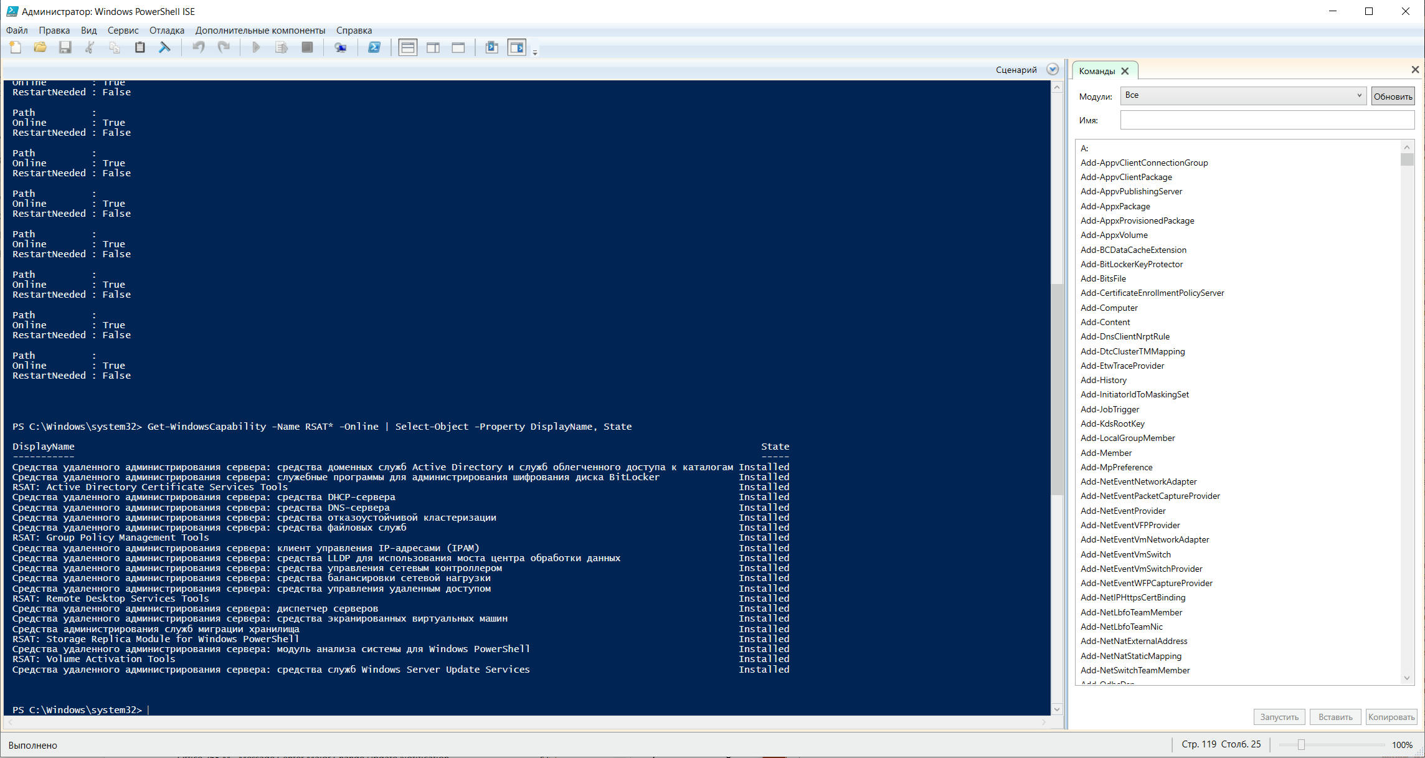Image resolution: width=1425 pixels, height=758 pixels.
Task: Open toolbar options overflow arrow
Action: (x=535, y=53)
